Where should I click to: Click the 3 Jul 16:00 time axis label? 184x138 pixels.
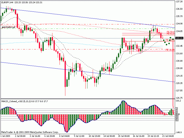point(35,136)
